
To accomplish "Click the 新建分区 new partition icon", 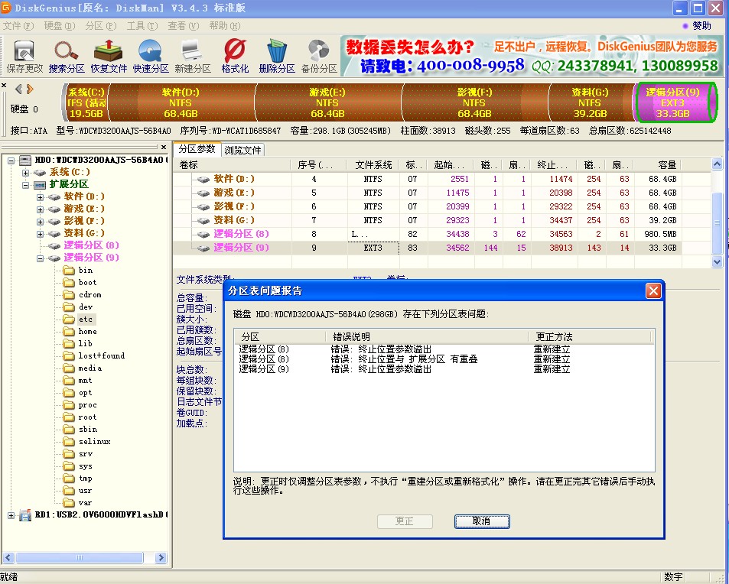I will click(x=193, y=57).
